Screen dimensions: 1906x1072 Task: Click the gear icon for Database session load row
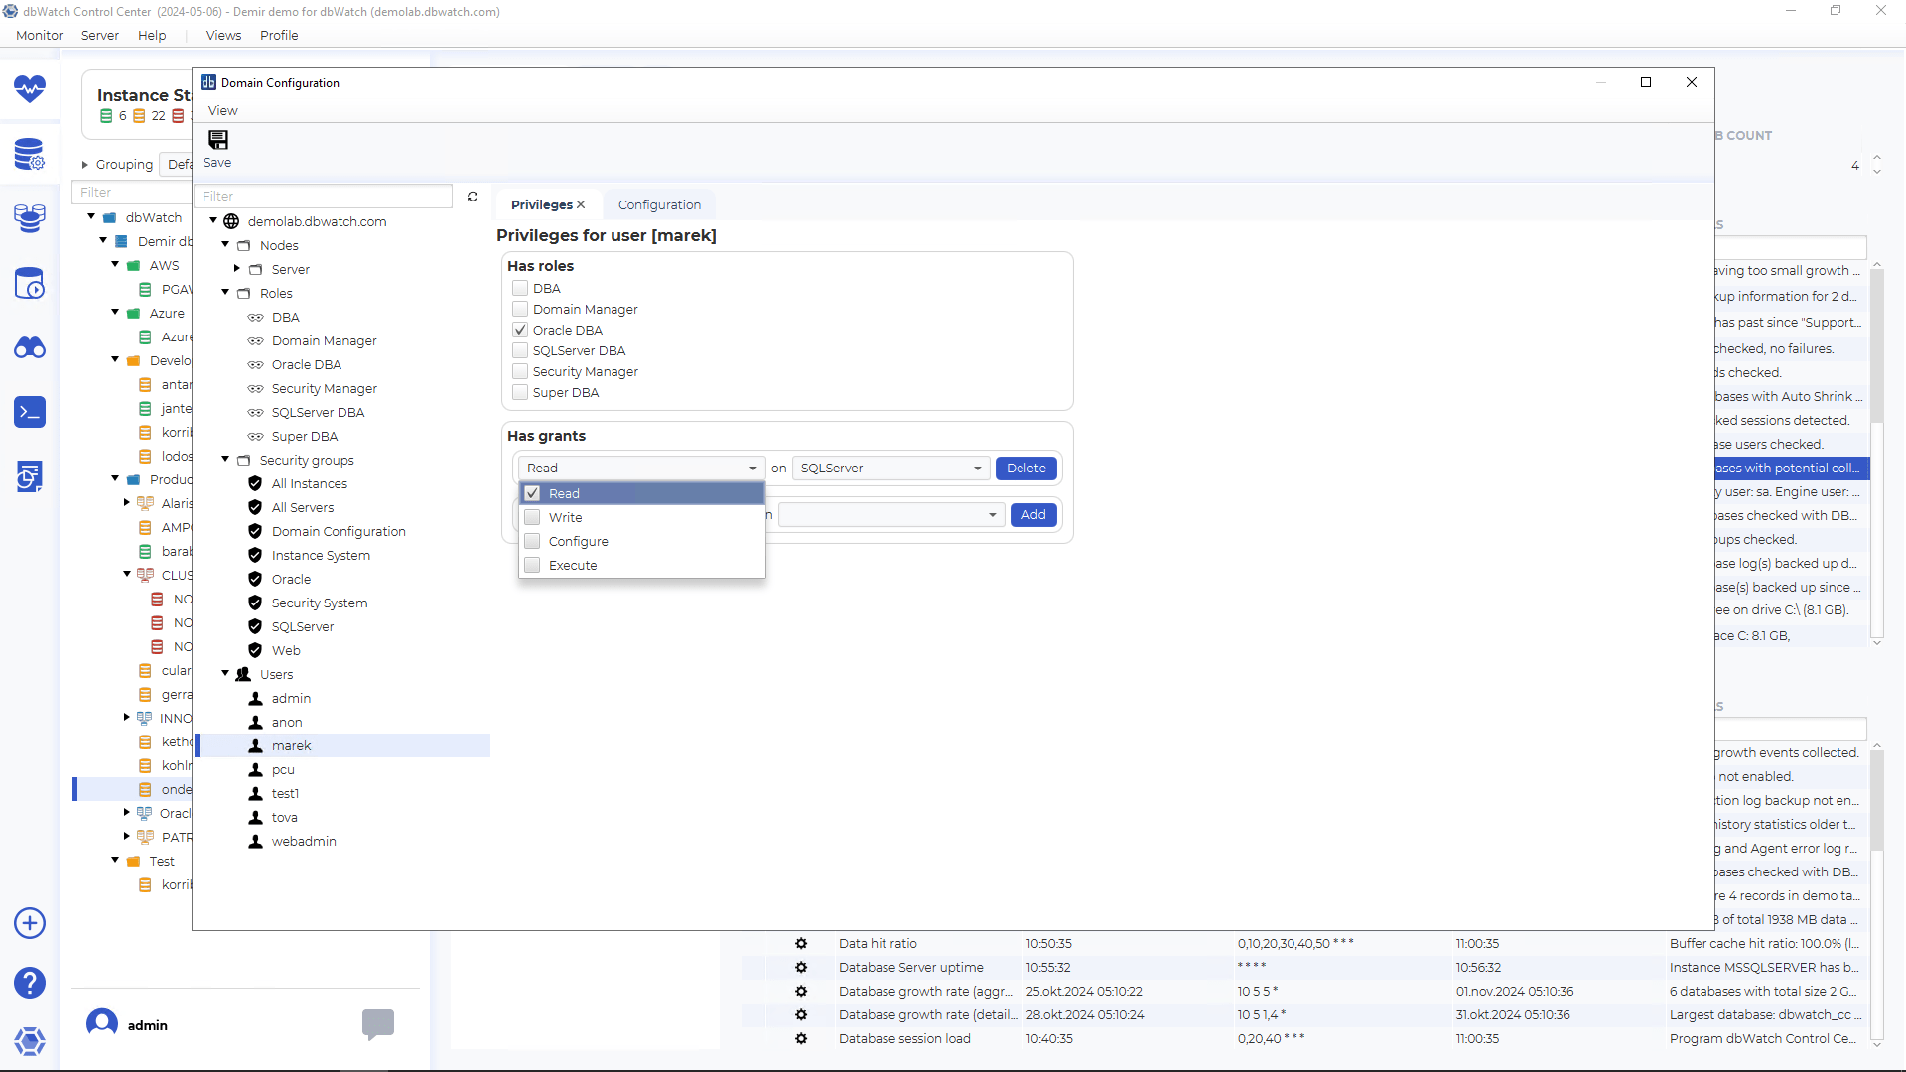(x=801, y=1039)
